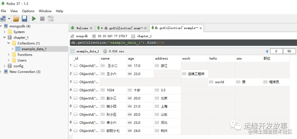Open the Window menu
The image size is (297, 139).
(45, 11)
